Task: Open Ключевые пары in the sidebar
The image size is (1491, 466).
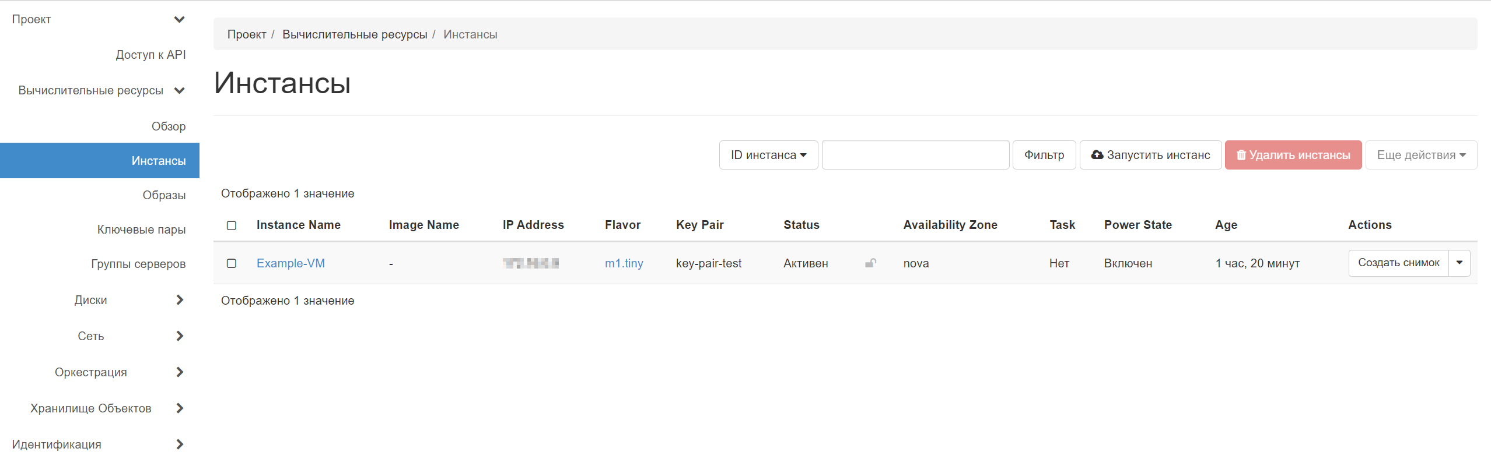Action: (x=141, y=230)
